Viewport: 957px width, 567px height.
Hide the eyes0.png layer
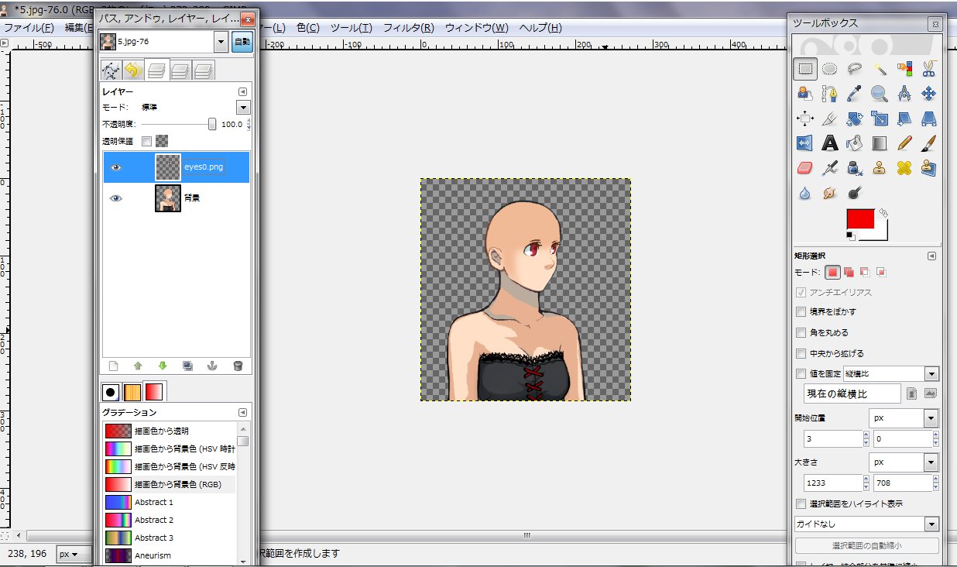click(116, 167)
